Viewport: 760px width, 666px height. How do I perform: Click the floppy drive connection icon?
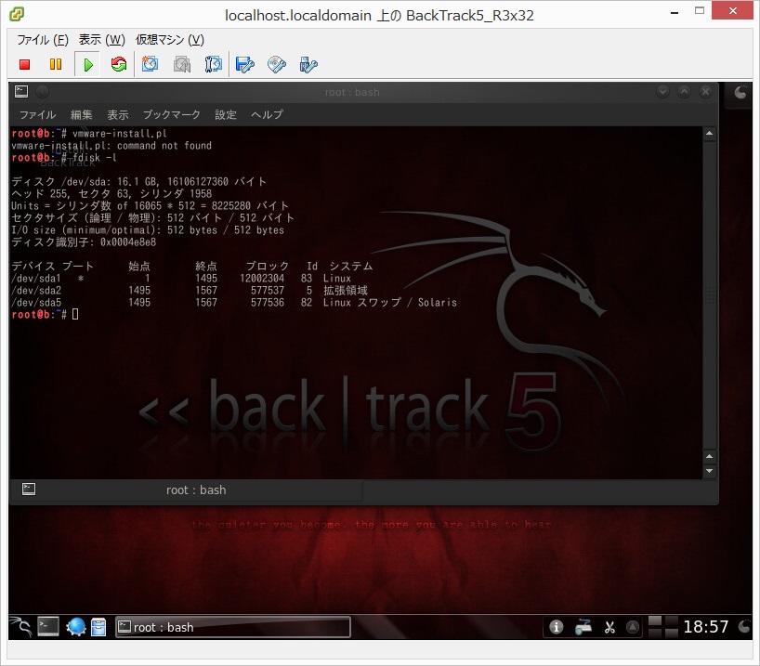pyautogui.click(x=244, y=64)
